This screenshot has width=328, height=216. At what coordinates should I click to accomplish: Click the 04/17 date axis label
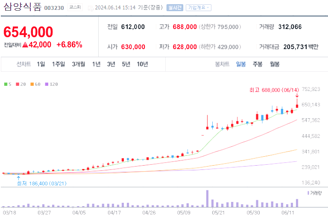pyautogui.click(x=114, y=213)
